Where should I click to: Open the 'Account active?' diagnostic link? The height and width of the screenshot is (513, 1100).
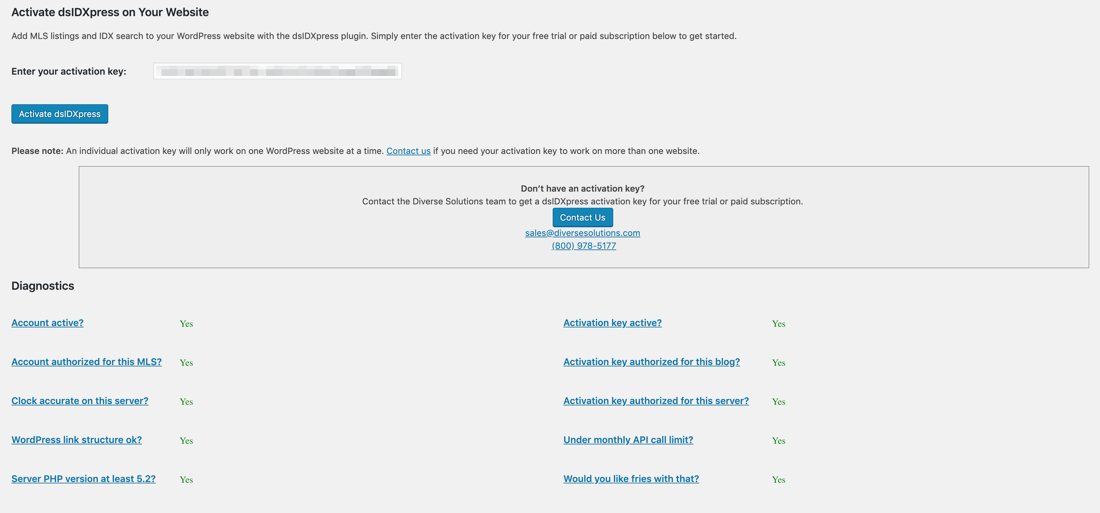[x=47, y=323]
